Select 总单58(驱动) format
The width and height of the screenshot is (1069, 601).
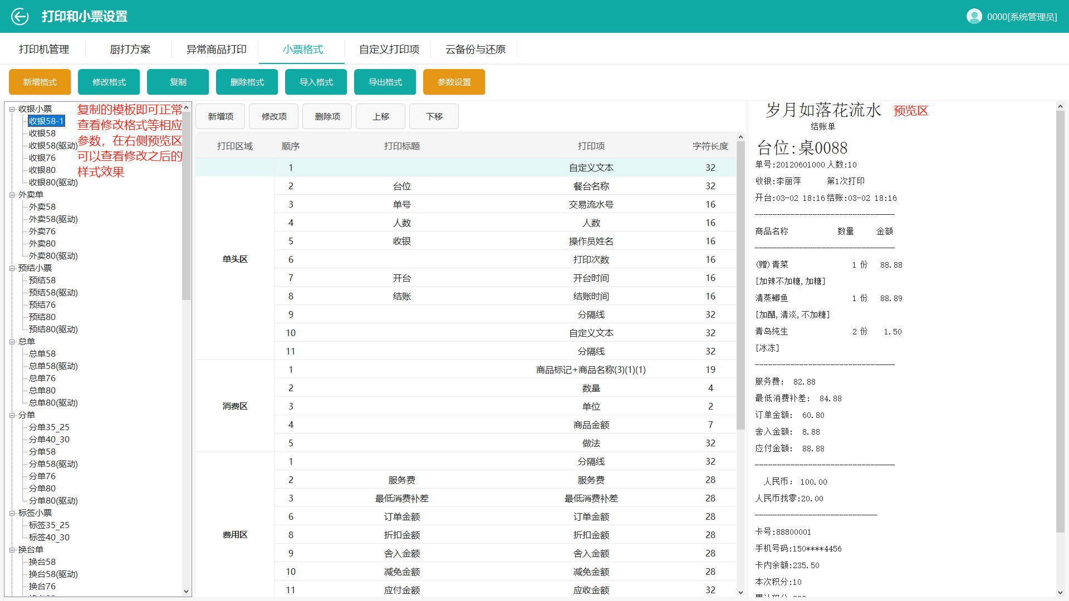tap(53, 366)
